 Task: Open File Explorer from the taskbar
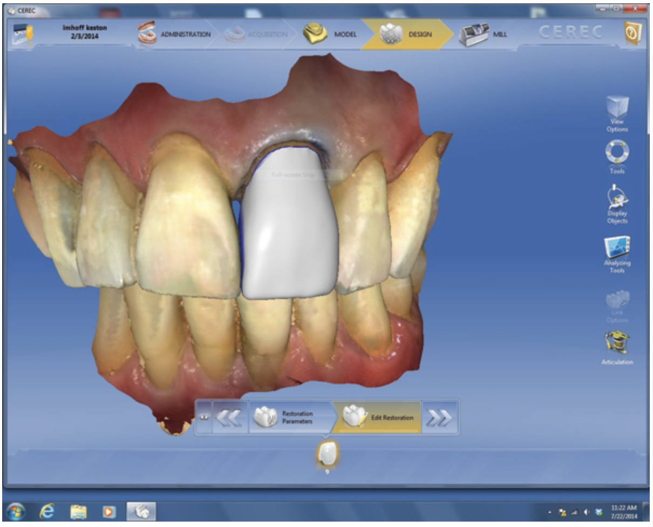tap(78, 511)
